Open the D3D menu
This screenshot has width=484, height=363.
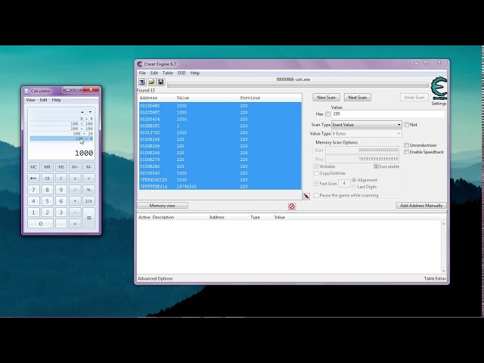click(x=181, y=73)
